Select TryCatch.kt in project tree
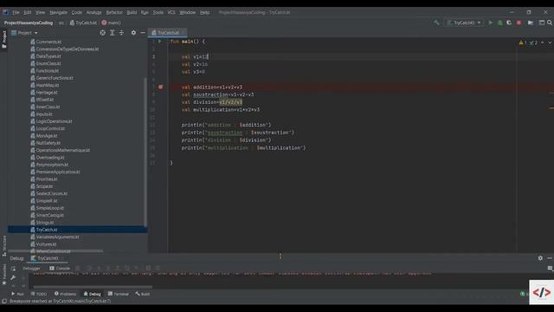Viewport: 554px width, 312px height. 77,230
